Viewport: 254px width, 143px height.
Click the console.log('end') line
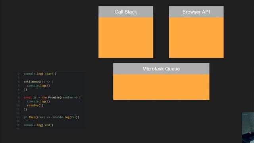(38, 125)
